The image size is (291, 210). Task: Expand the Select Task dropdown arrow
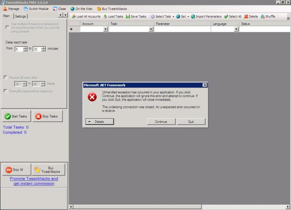(173, 17)
